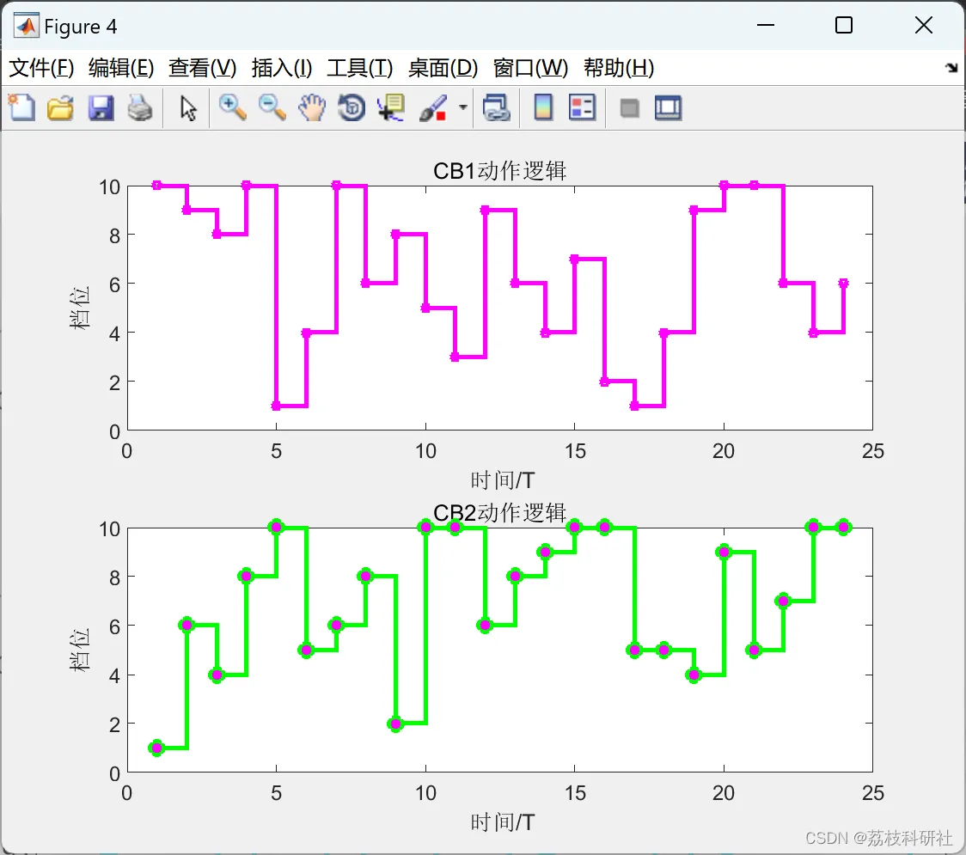Open the 查看(V) menu

pos(203,68)
